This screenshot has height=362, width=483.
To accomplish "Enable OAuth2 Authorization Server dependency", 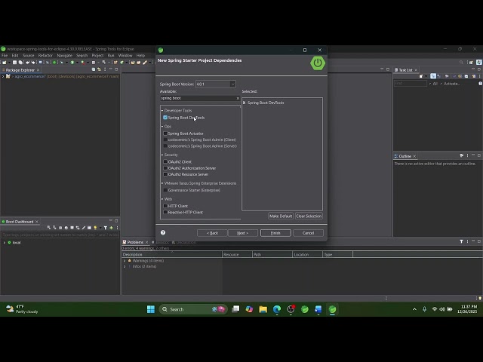I will [x=165, y=168].
